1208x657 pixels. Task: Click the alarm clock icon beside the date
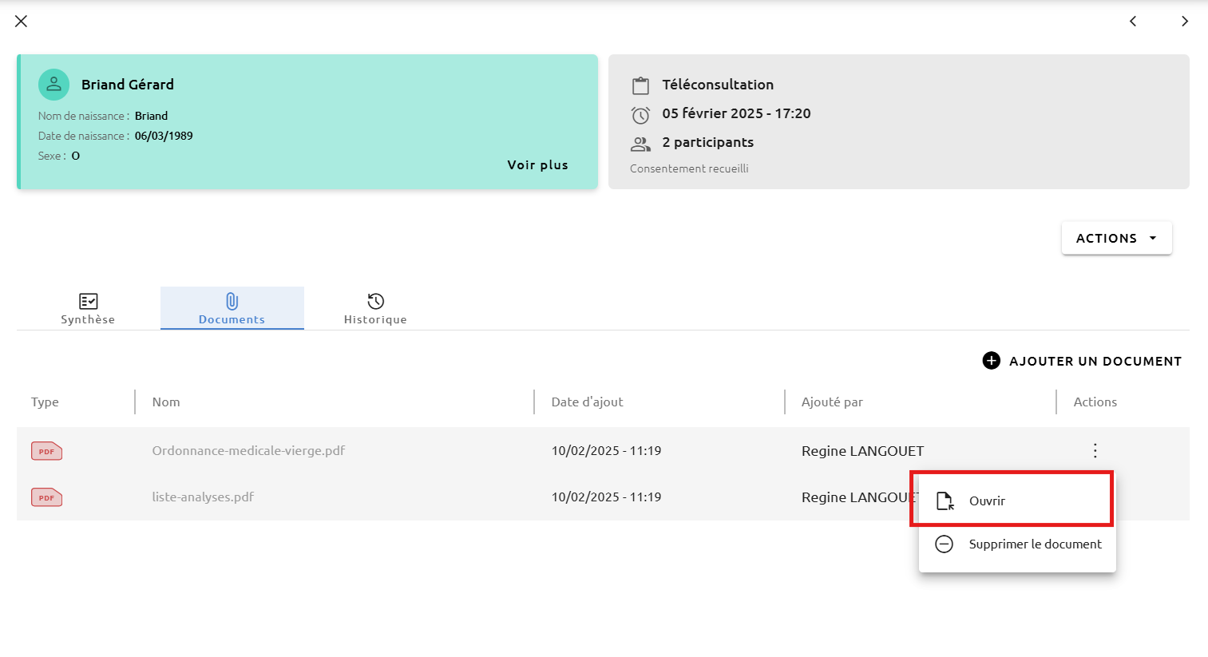(x=640, y=115)
